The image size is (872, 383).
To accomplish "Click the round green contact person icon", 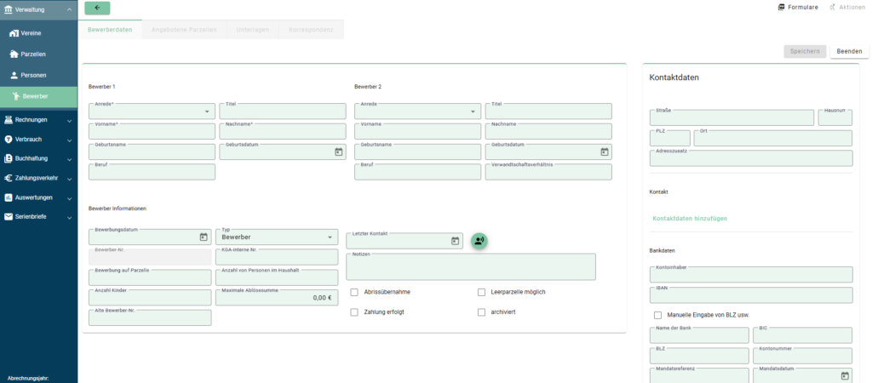I will (x=479, y=241).
